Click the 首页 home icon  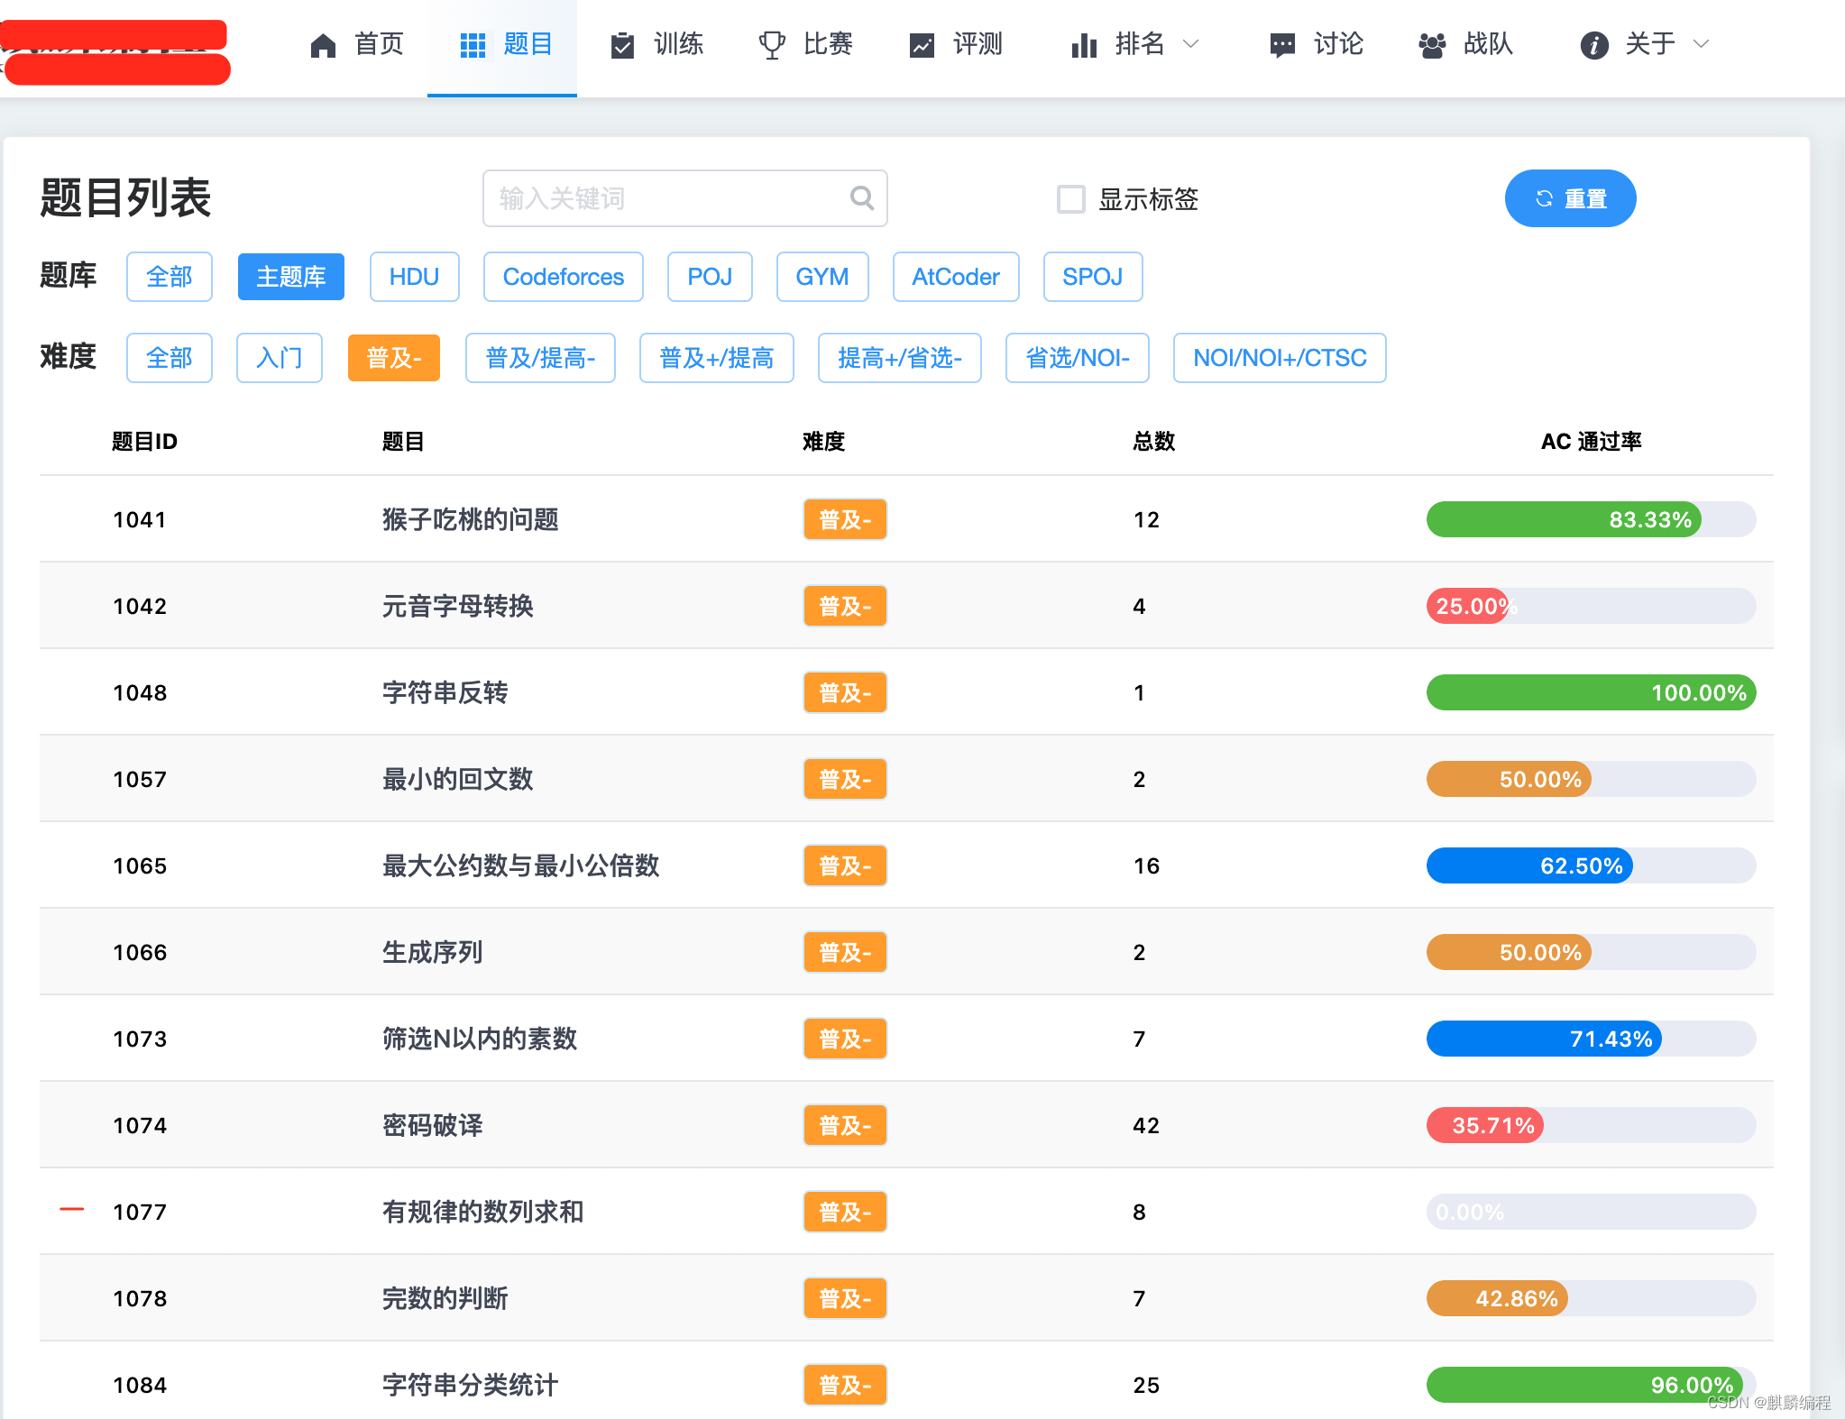tap(322, 44)
